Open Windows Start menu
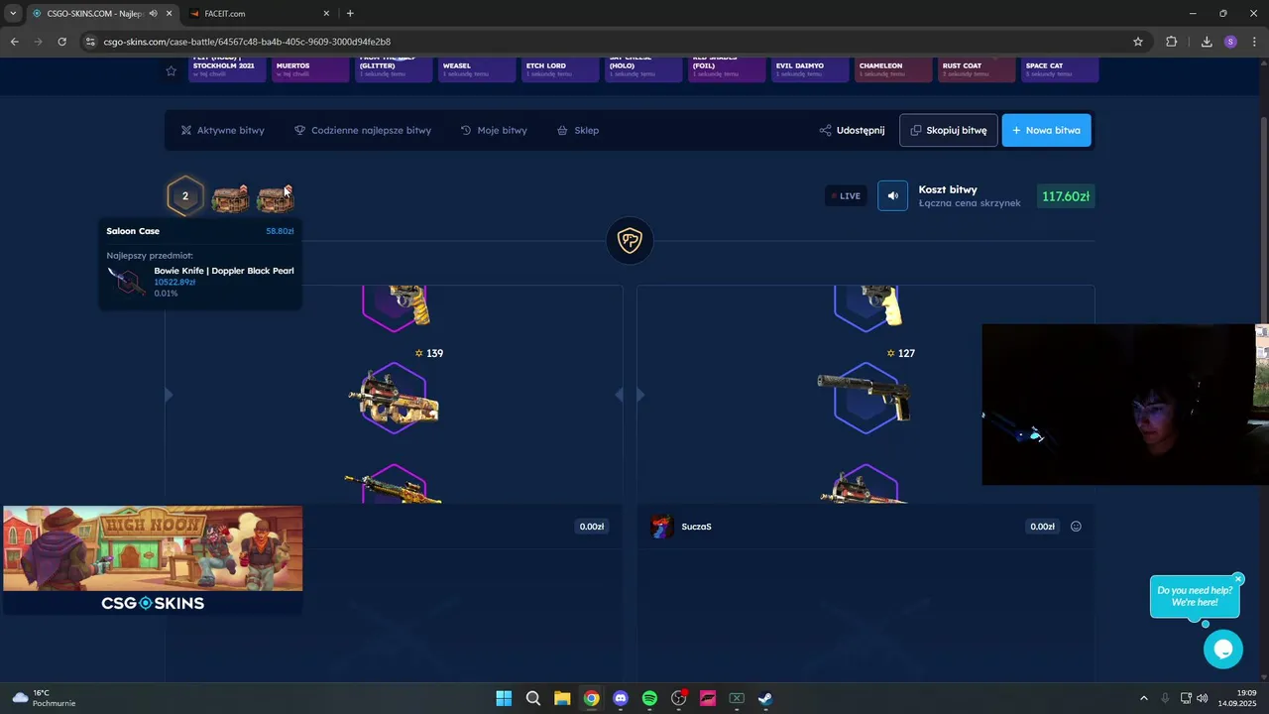Image resolution: width=1269 pixels, height=714 pixels. pos(504,698)
